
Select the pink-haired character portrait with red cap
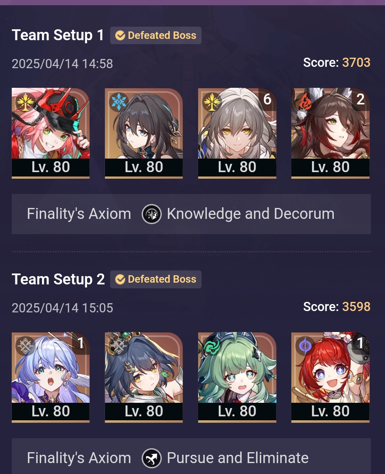(51, 133)
